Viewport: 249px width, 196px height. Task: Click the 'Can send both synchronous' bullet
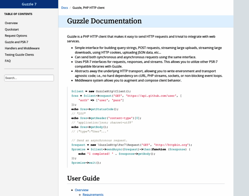[x=135, y=57]
